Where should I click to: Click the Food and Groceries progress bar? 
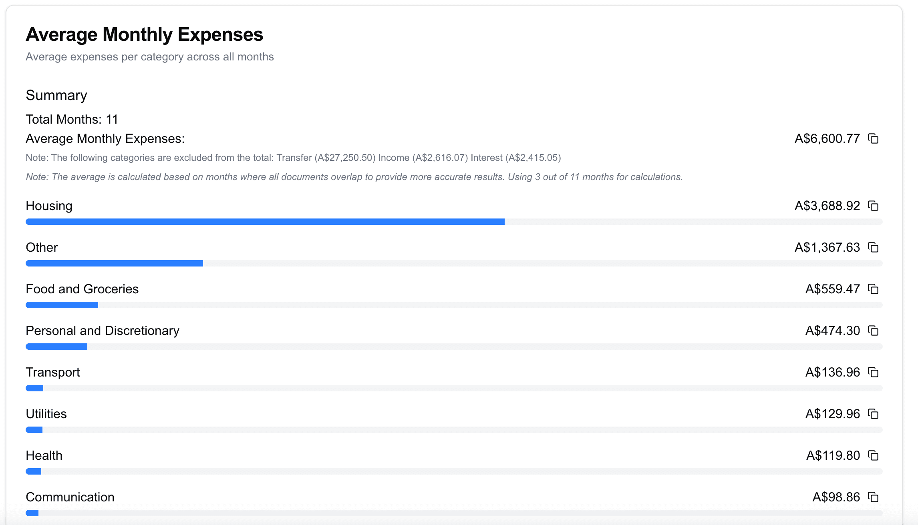pos(453,305)
